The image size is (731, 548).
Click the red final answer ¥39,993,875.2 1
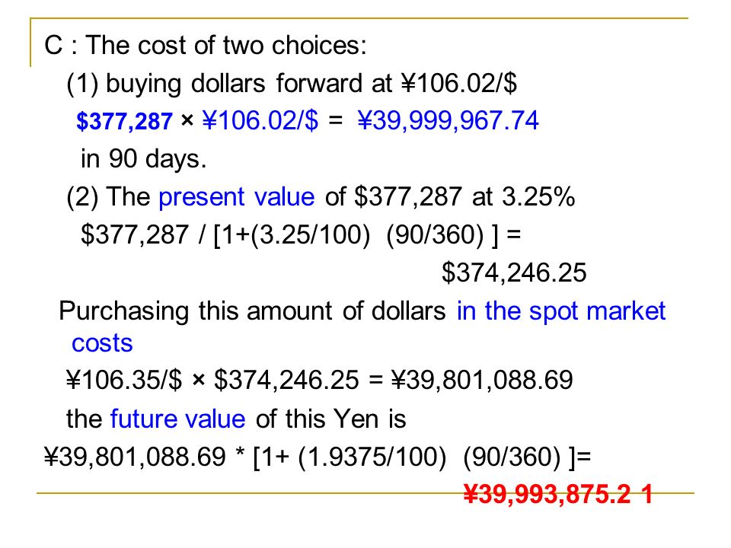pos(558,494)
